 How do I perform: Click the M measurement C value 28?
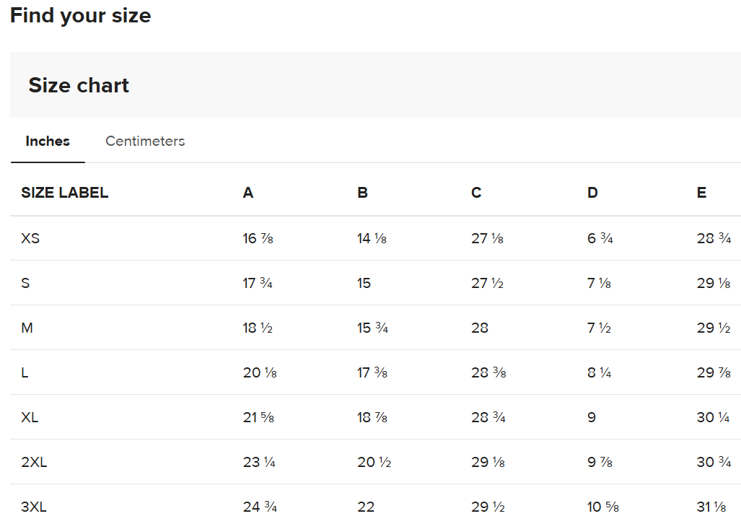point(479,328)
